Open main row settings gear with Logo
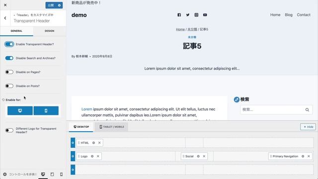 (73, 156)
